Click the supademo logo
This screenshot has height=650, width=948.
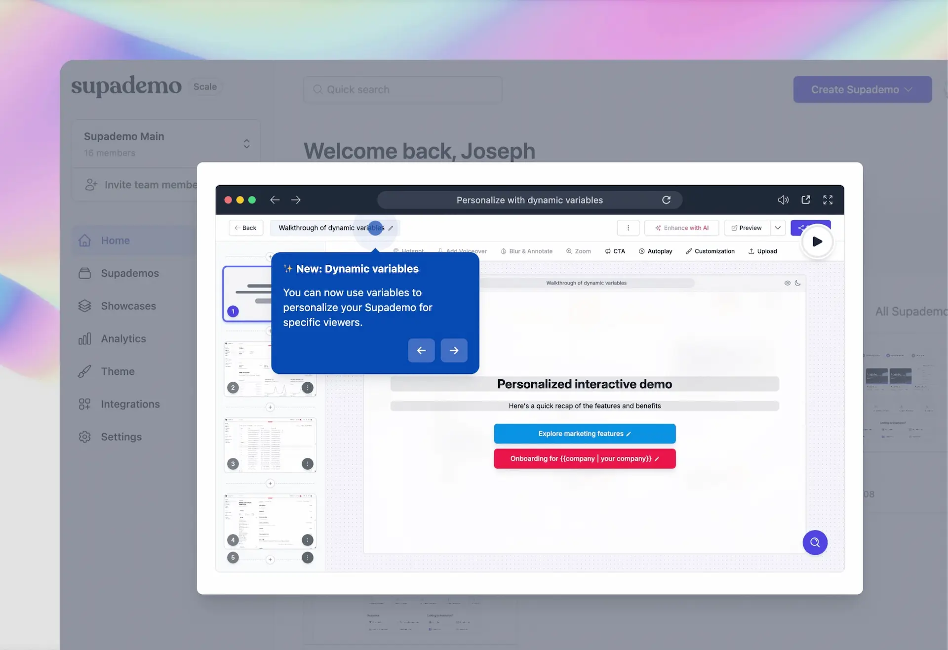point(126,86)
